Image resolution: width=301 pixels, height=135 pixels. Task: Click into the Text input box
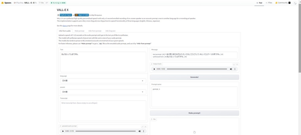point(103,62)
